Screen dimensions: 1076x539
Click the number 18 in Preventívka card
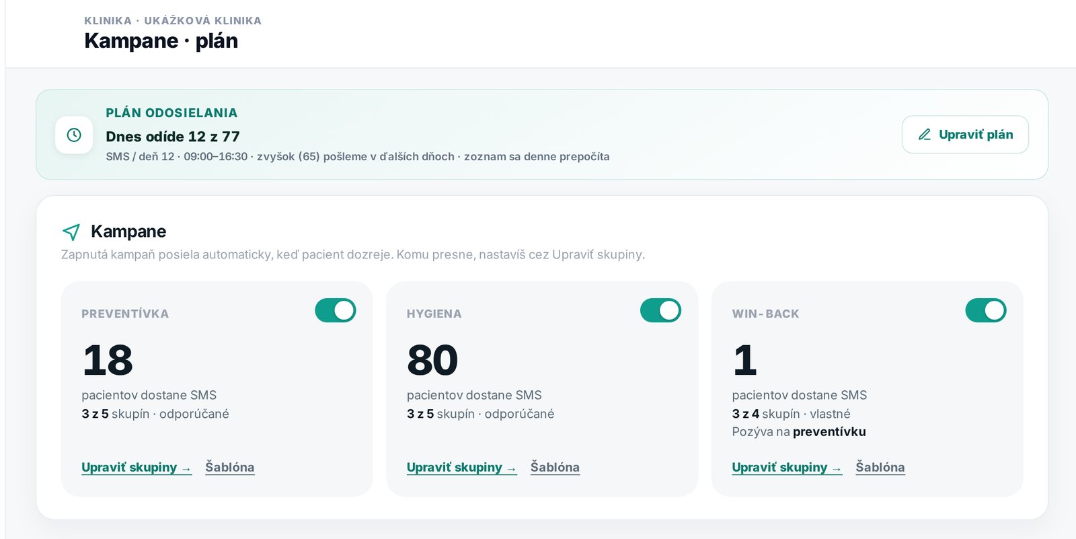tap(108, 360)
